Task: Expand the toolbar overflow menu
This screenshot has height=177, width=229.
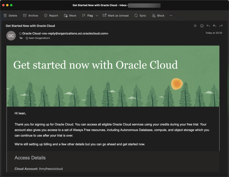Action: [x=171, y=15]
